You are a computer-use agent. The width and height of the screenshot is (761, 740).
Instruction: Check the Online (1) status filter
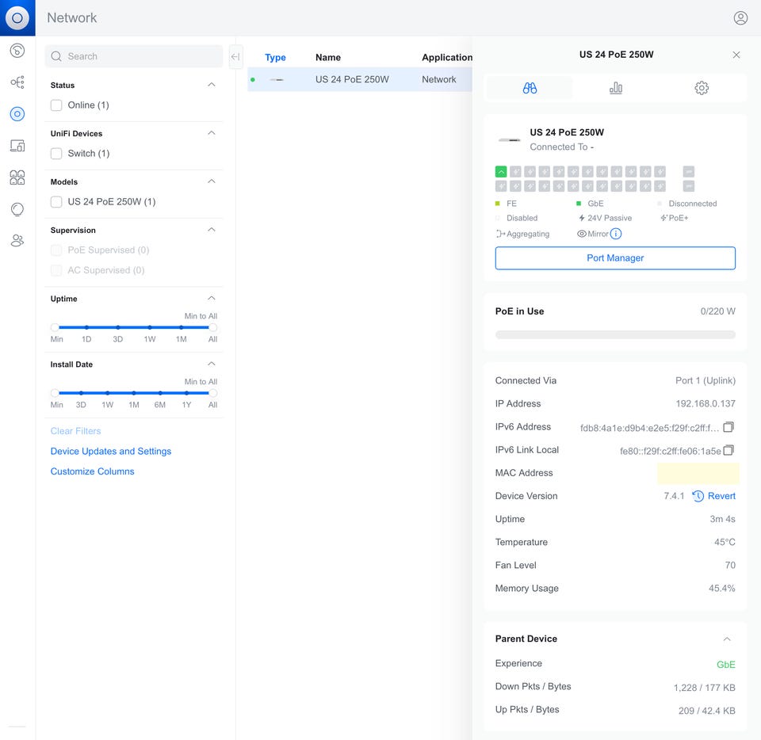56,105
